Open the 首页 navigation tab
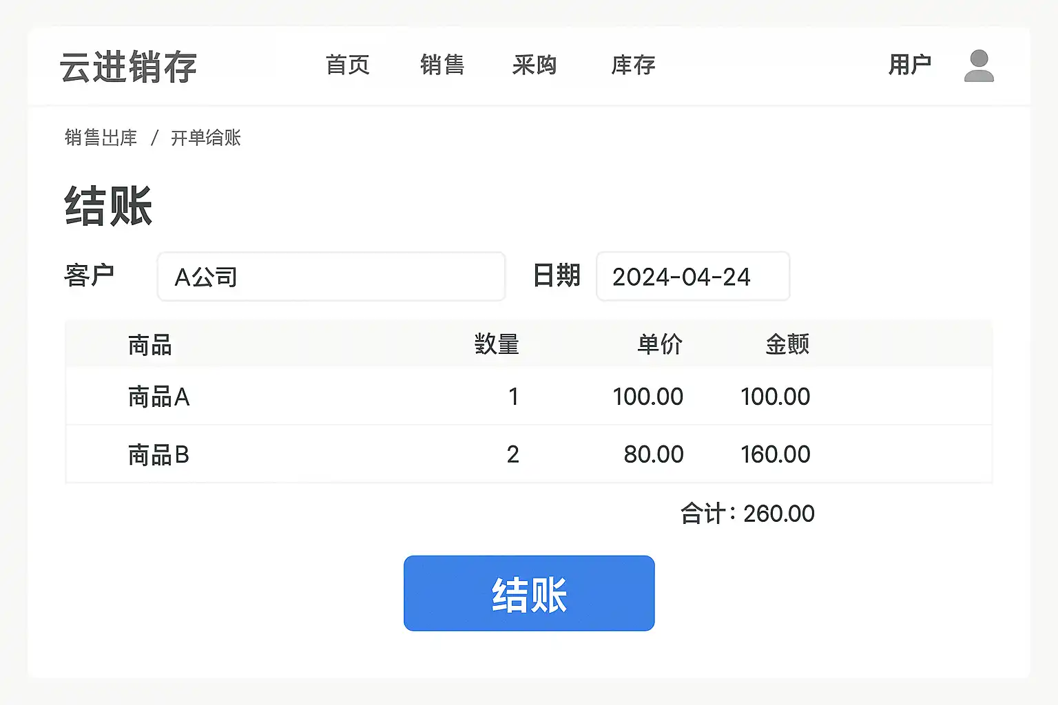Screen dimensions: 1058x705 (x=348, y=65)
